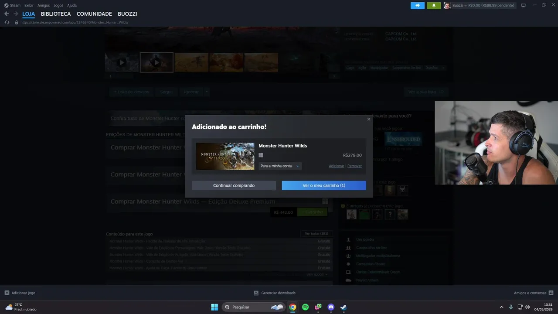Screen dimensions: 558x314
Task: Close the Adicionado ao carrinho dialog
Action: pyautogui.click(x=369, y=119)
